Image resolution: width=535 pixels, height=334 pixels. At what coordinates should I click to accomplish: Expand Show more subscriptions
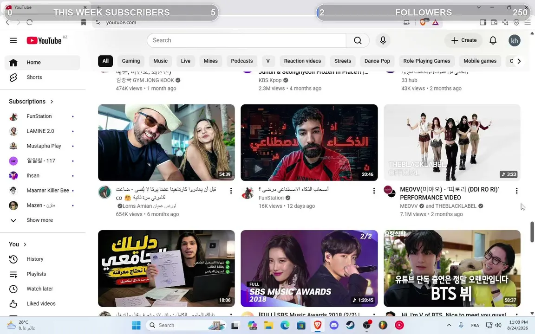point(42,220)
